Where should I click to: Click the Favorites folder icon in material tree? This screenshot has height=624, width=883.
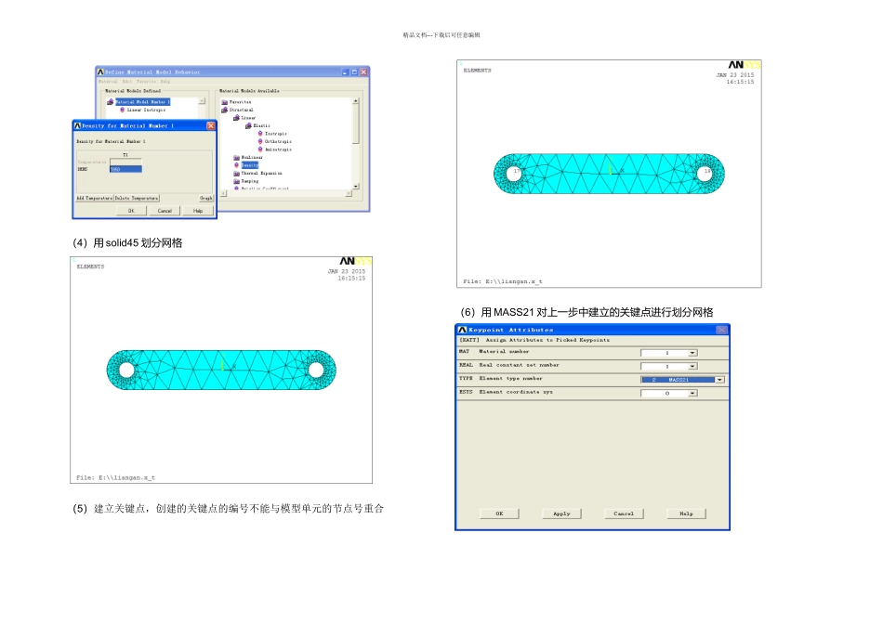(224, 102)
